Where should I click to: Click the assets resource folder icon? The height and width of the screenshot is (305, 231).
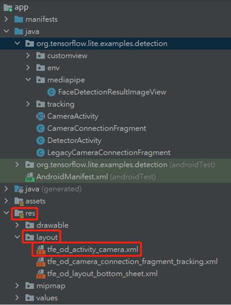click(19, 201)
